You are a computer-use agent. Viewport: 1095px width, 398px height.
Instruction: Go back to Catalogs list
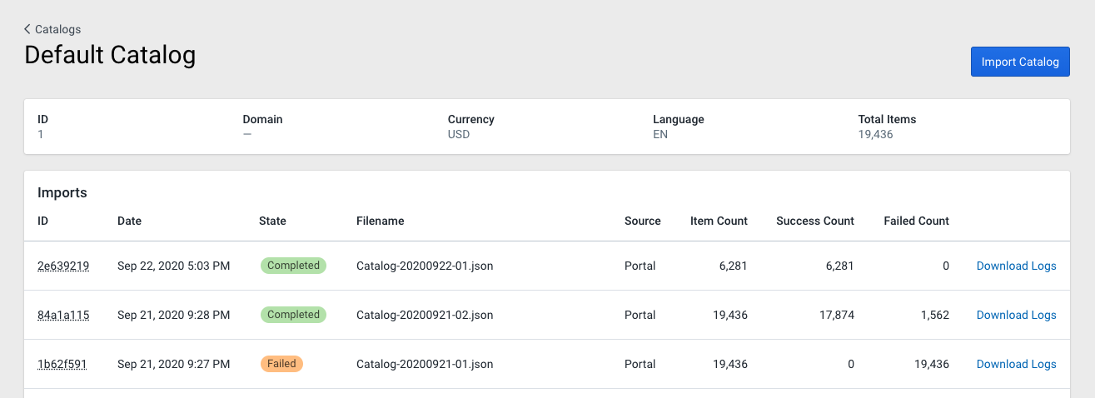coord(57,29)
